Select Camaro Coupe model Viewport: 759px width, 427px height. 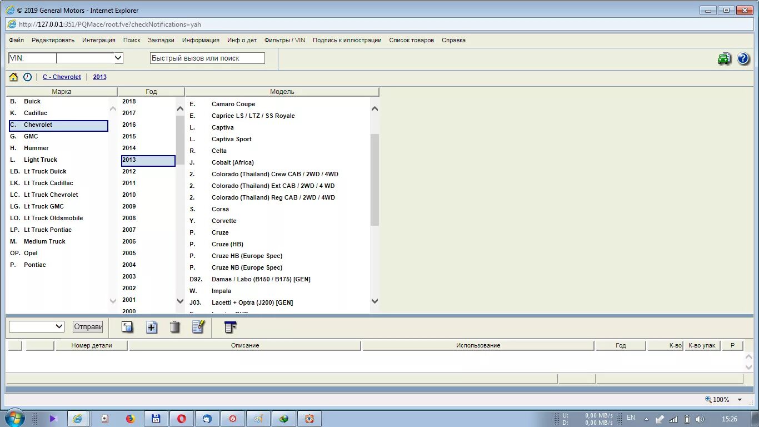(233, 104)
